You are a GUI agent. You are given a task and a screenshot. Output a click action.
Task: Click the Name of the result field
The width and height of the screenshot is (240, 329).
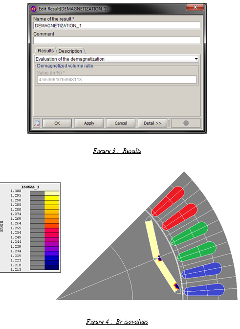pos(117,25)
